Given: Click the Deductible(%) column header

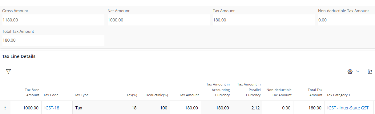Looking at the screenshot, I should [157, 95].
